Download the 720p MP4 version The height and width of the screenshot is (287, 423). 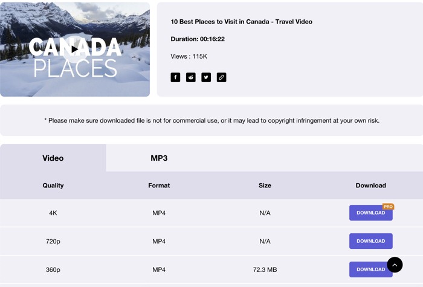click(x=370, y=241)
